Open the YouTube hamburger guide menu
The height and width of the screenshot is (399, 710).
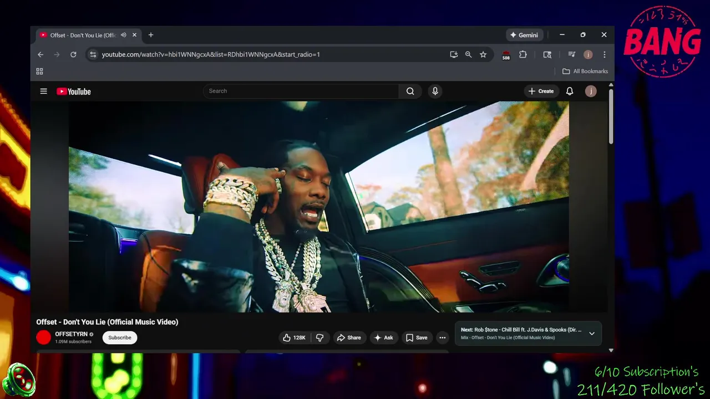pyautogui.click(x=43, y=91)
